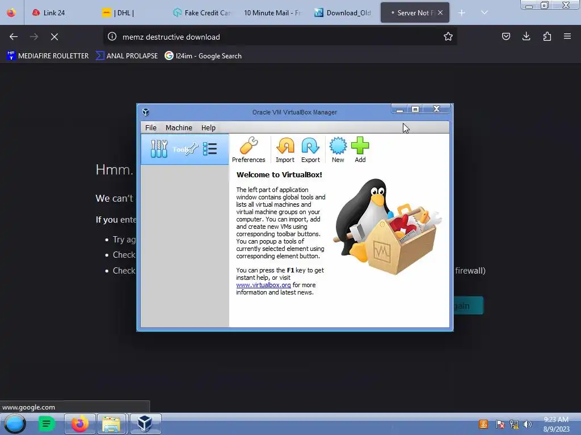The image size is (581, 435).
Task: Switch to the Download_Old tab
Action: point(342,13)
